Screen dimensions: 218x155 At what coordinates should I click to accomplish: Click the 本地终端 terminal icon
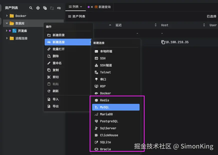pos(96,51)
